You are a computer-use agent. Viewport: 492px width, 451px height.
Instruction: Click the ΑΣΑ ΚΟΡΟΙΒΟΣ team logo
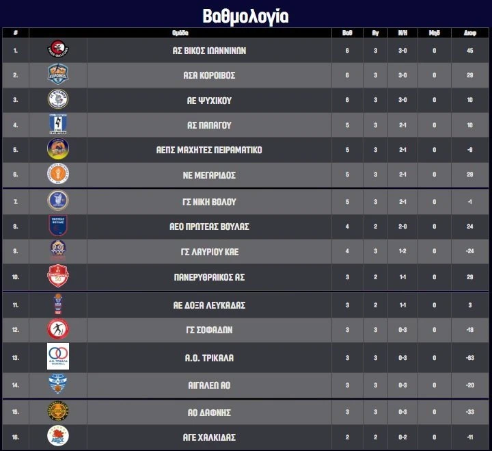[58, 75]
